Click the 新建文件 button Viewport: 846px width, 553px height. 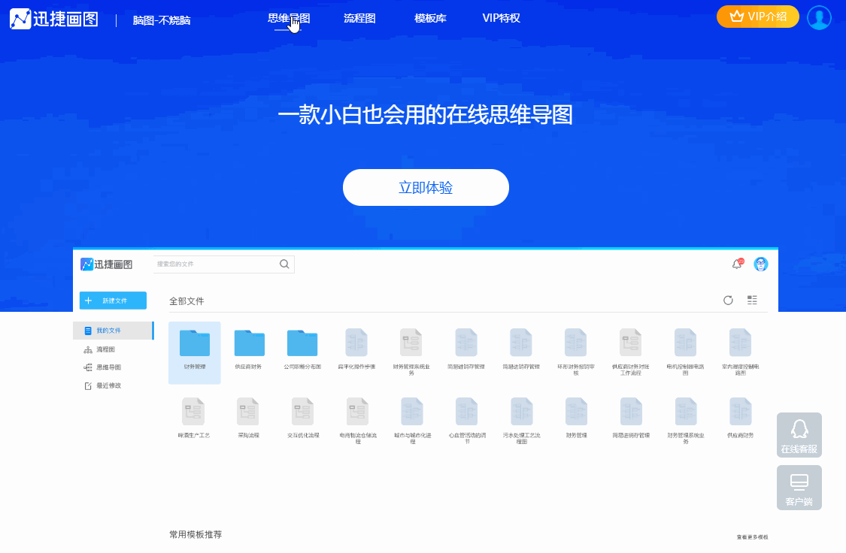point(113,300)
